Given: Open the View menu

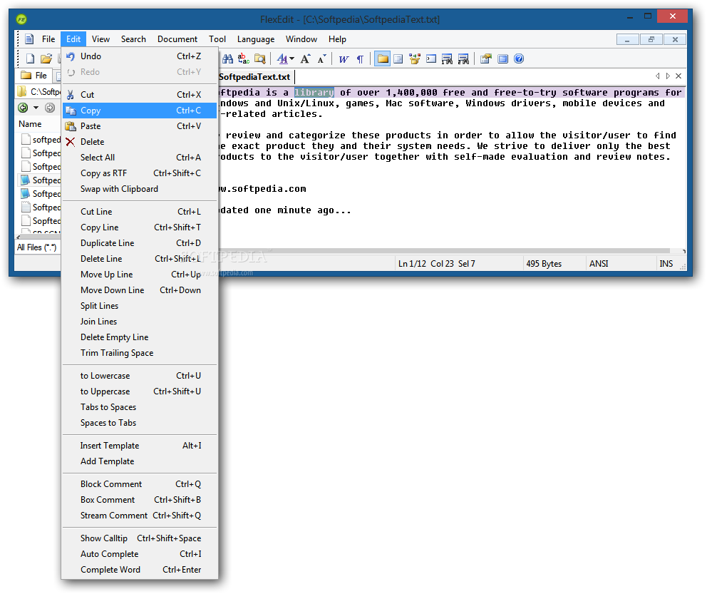Looking at the screenshot, I should pos(100,39).
